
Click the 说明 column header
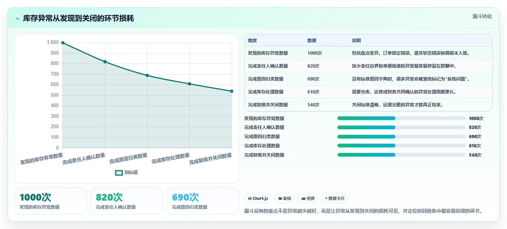coord(356,41)
